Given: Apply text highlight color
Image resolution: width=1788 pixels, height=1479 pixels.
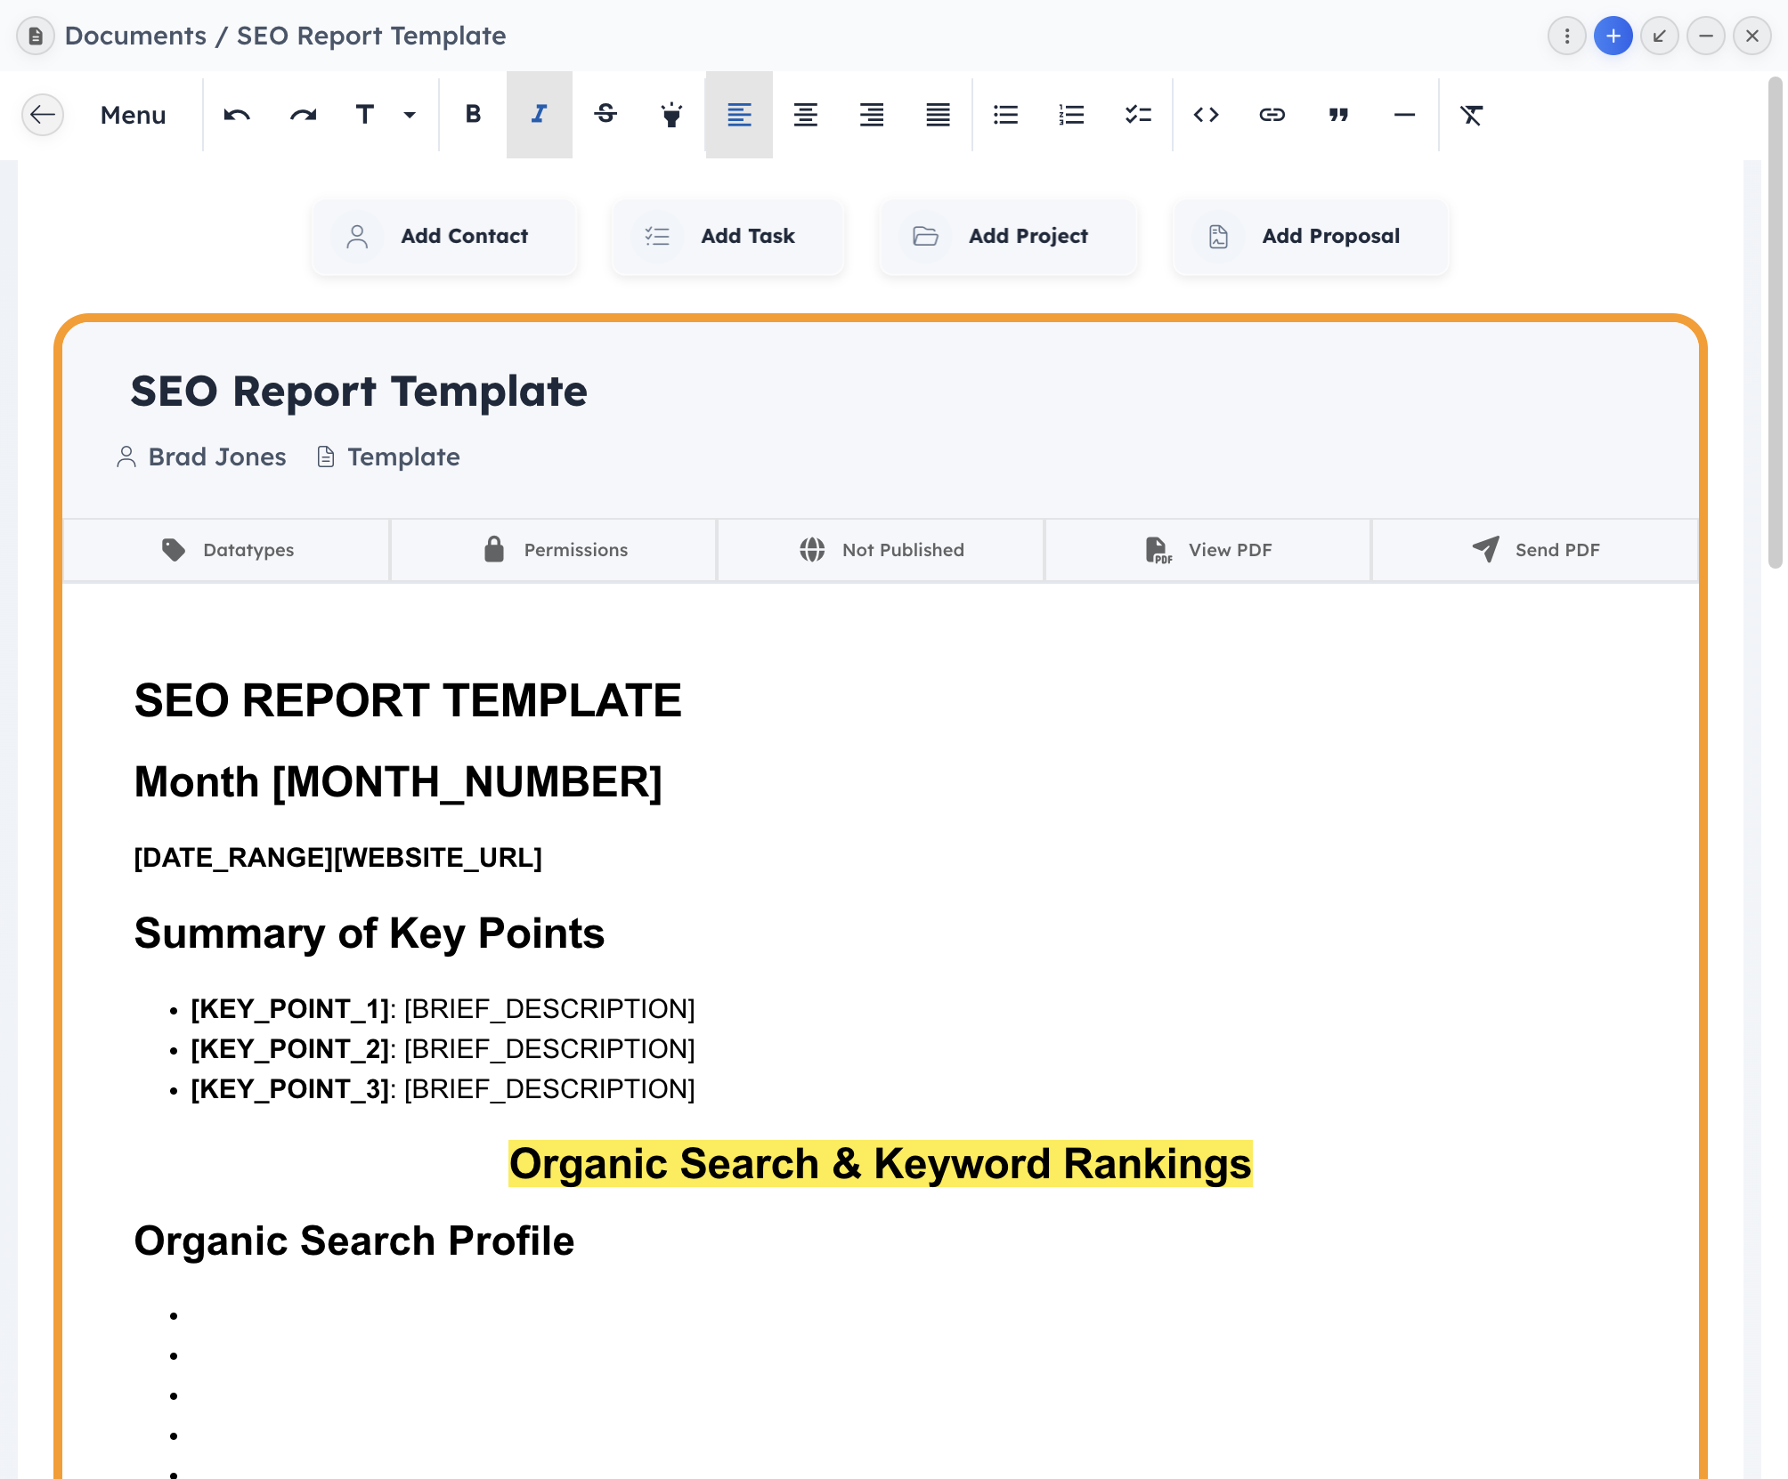Looking at the screenshot, I should coord(671,115).
